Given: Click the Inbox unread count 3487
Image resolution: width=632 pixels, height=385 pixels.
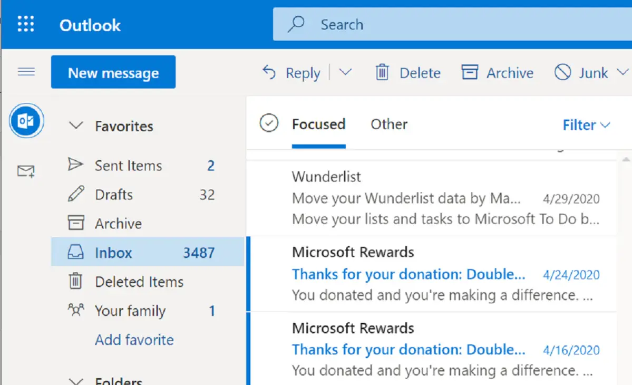Looking at the screenshot, I should (199, 253).
